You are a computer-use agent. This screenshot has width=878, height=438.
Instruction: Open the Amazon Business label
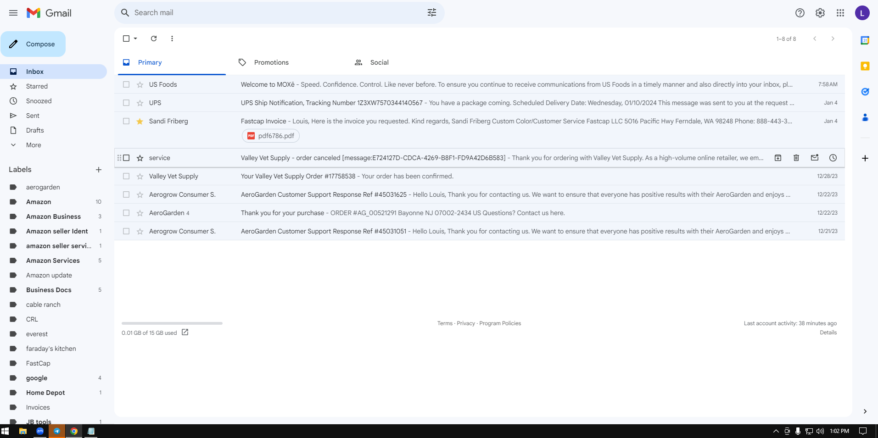coord(53,216)
